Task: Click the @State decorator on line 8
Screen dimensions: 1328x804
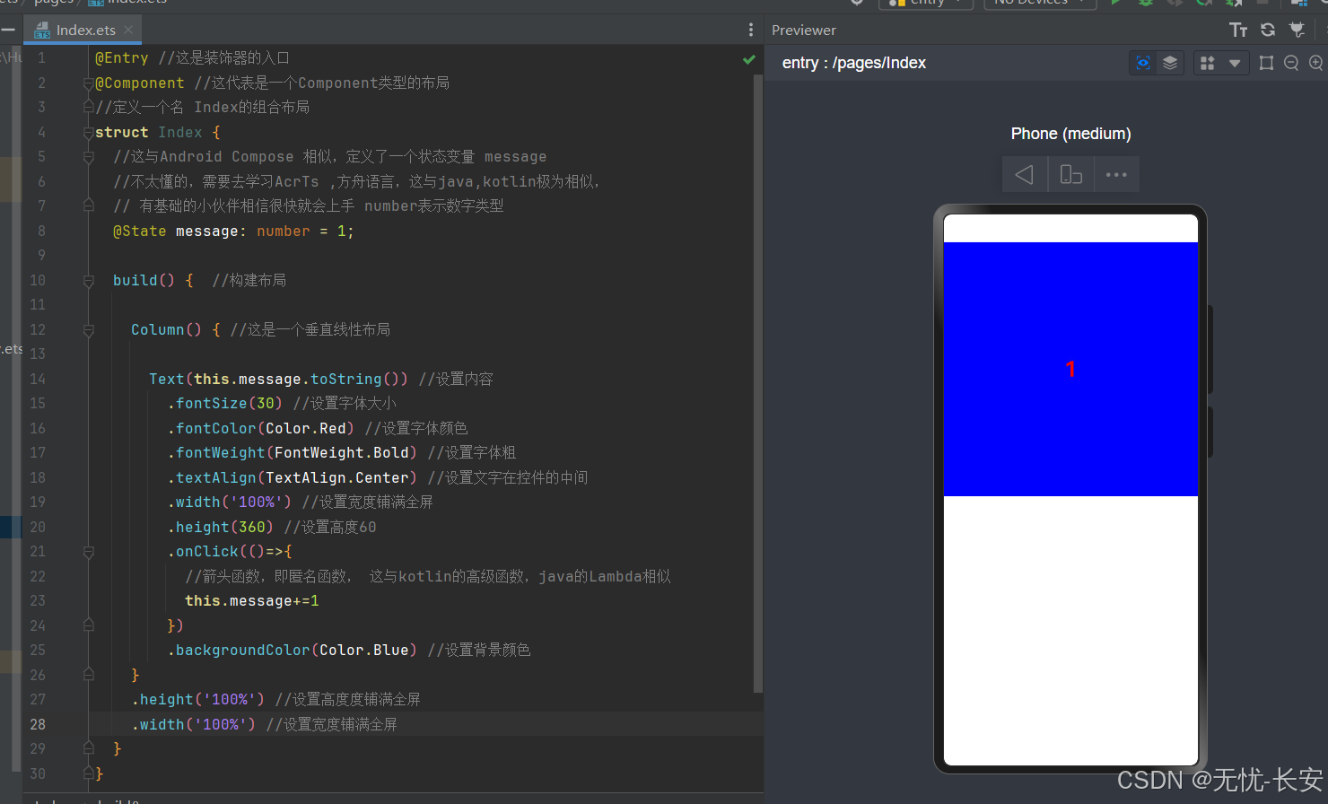Action: (x=140, y=232)
